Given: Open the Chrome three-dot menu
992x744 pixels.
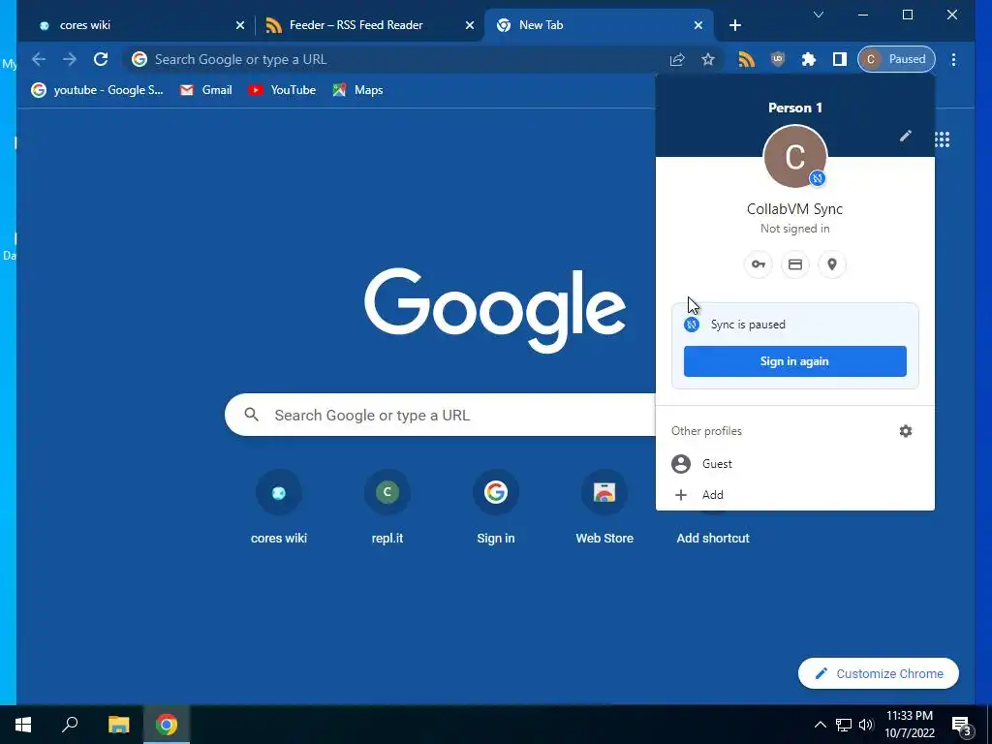Looking at the screenshot, I should click(x=953, y=59).
